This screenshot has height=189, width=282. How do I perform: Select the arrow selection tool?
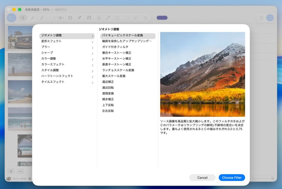click(23, 18)
